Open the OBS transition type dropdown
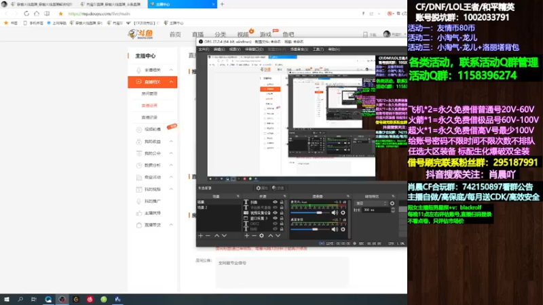Image resolution: width=543 pixels, height=305 pixels. click(x=371, y=203)
